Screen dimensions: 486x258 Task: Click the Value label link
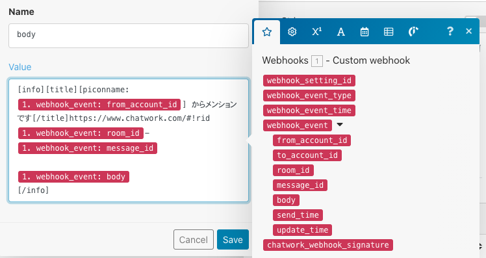(x=20, y=67)
